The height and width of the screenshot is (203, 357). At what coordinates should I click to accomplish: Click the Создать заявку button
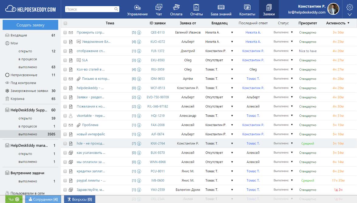click(30, 25)
